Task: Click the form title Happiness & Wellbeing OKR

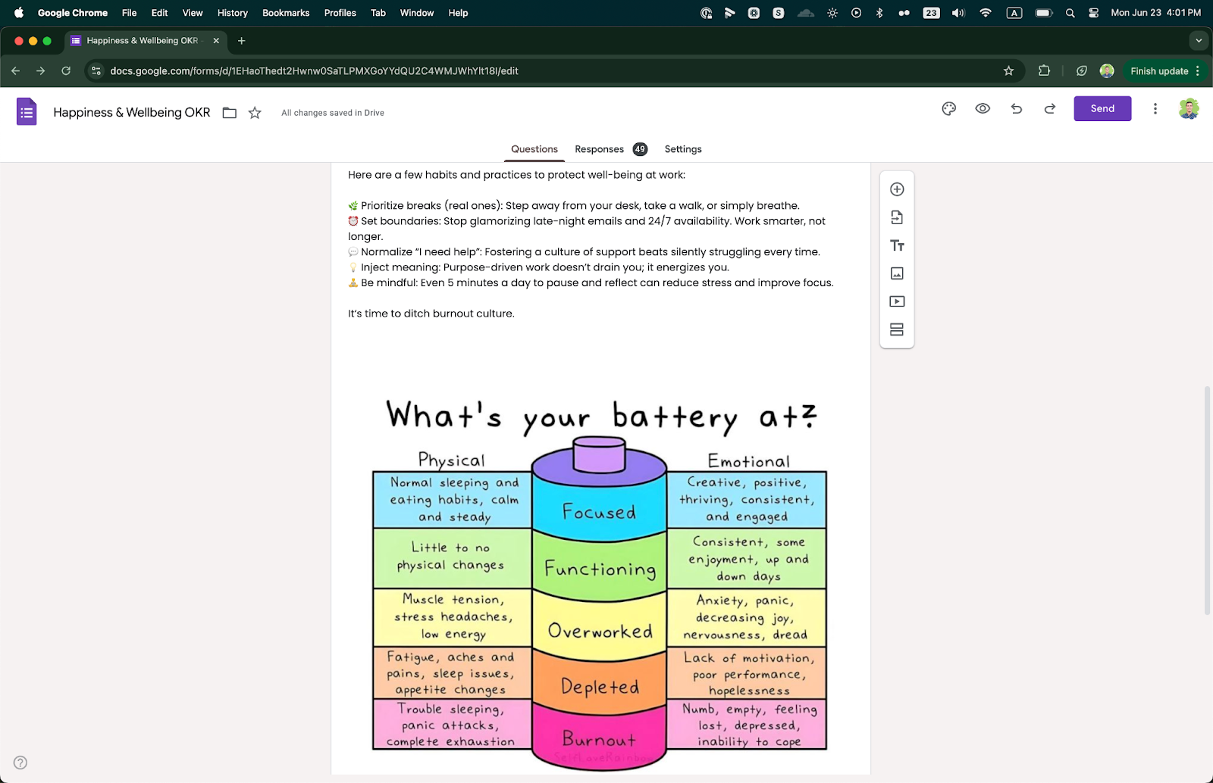Action: [x=131, y=113]
